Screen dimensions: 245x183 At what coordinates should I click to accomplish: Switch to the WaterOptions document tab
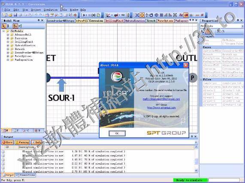tap(165, 21)
